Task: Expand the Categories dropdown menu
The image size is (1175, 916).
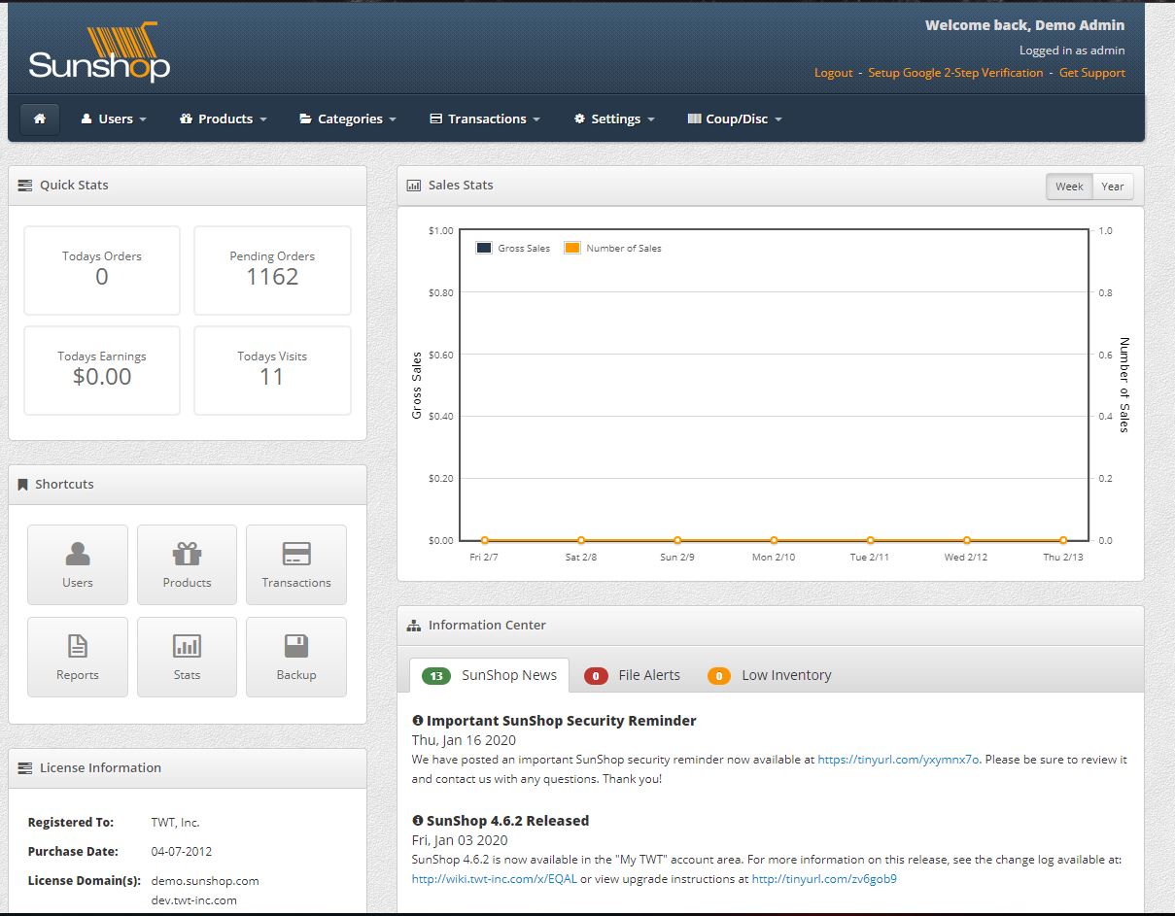Action: pyautogui.click(x=348, y=119)
